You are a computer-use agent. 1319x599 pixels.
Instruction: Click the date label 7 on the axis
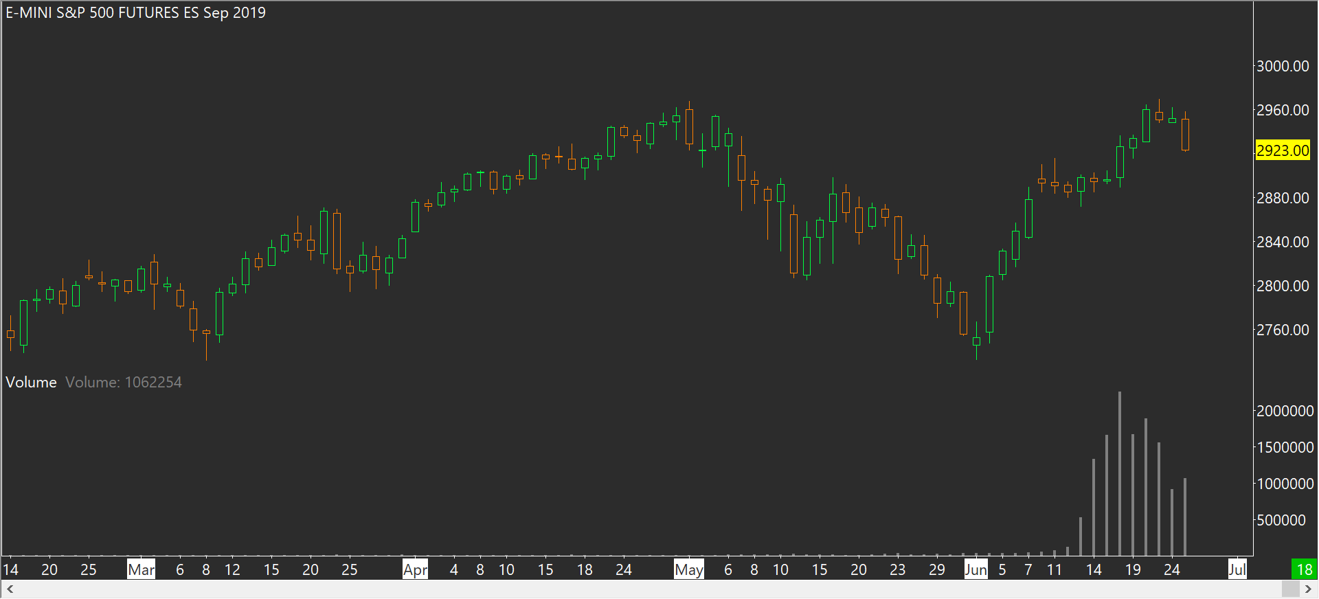1028,569
